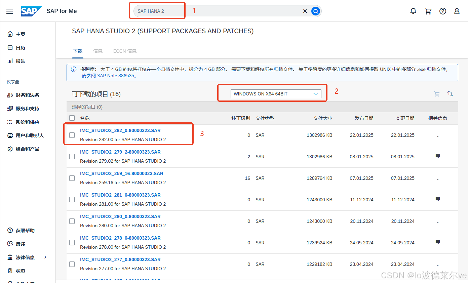Switch to the 下载 tab
Image resolution: width=468 pixels, height=283 pixels.
(x=78, y=51)
